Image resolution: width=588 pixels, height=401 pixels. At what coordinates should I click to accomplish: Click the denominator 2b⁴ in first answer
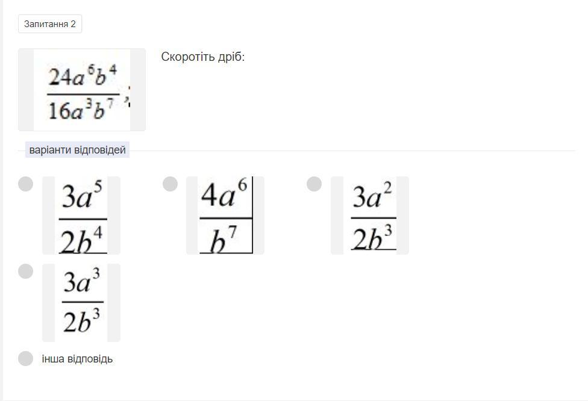pyautogui.click(x=81, y=240)
